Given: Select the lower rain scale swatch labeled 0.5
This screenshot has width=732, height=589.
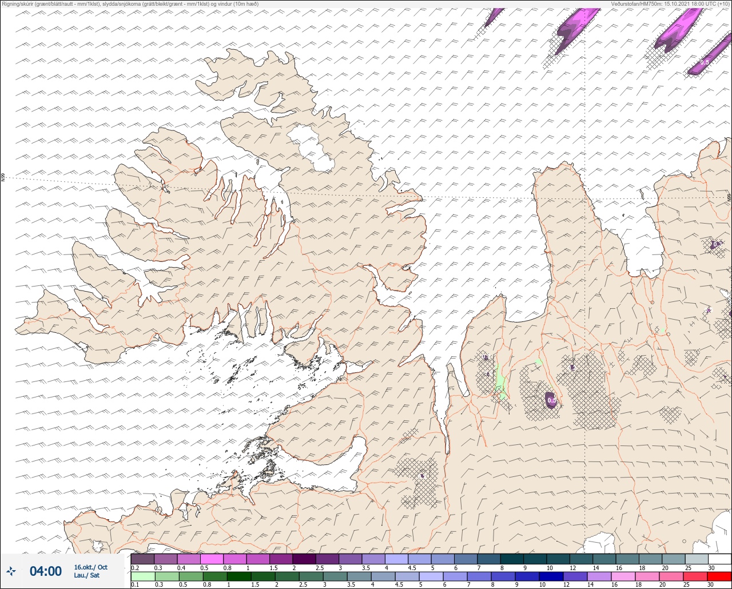Looking at the screenshot, I should pos(191,576).
